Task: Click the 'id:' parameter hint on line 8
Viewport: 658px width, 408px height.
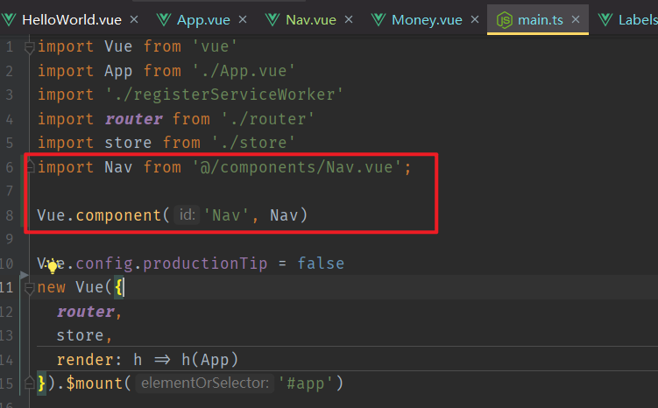Action: click(187, 215)
